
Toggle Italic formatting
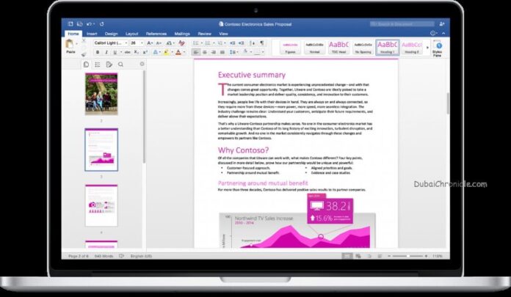pos(106,52)
